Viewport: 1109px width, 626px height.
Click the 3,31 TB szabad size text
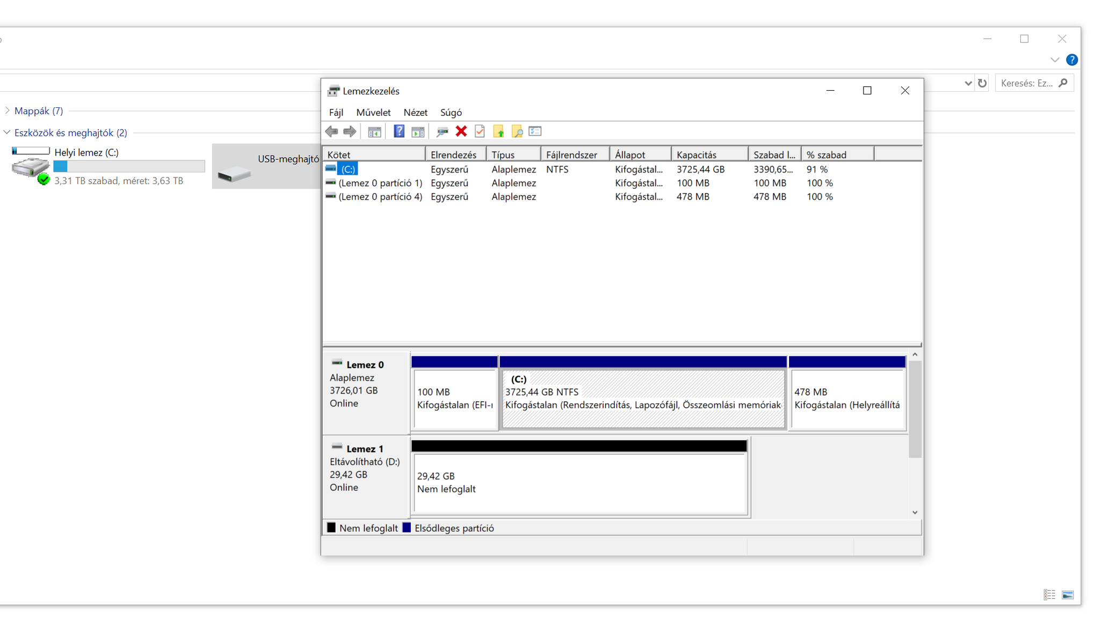[x=119, y=181]
